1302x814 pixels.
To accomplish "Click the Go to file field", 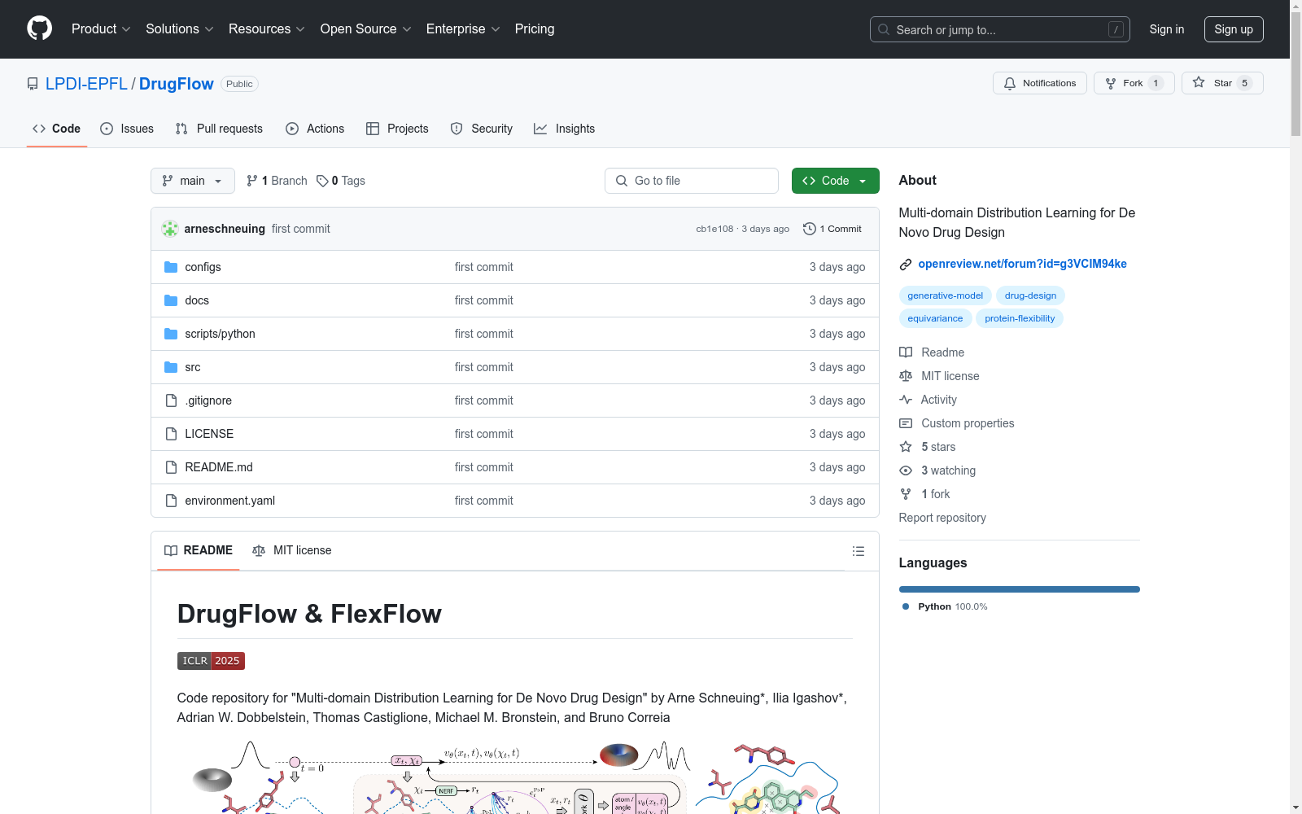I will click(692, 181).
